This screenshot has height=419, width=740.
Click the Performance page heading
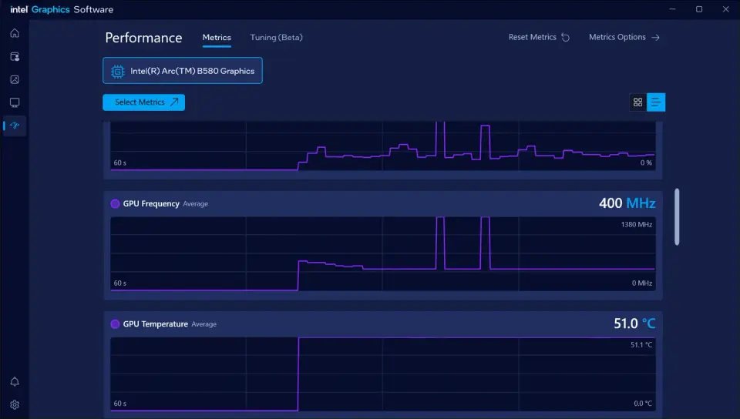143,38
